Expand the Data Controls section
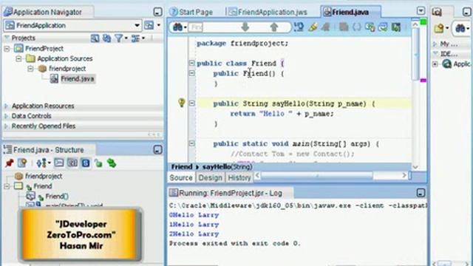Screen dimensions: 473x266 [6, 116]
